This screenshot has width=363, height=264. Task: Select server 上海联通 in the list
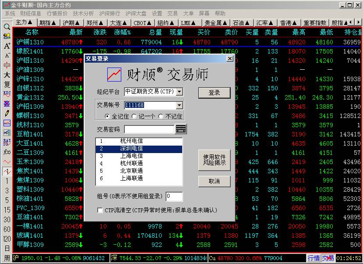pos(139,178)
